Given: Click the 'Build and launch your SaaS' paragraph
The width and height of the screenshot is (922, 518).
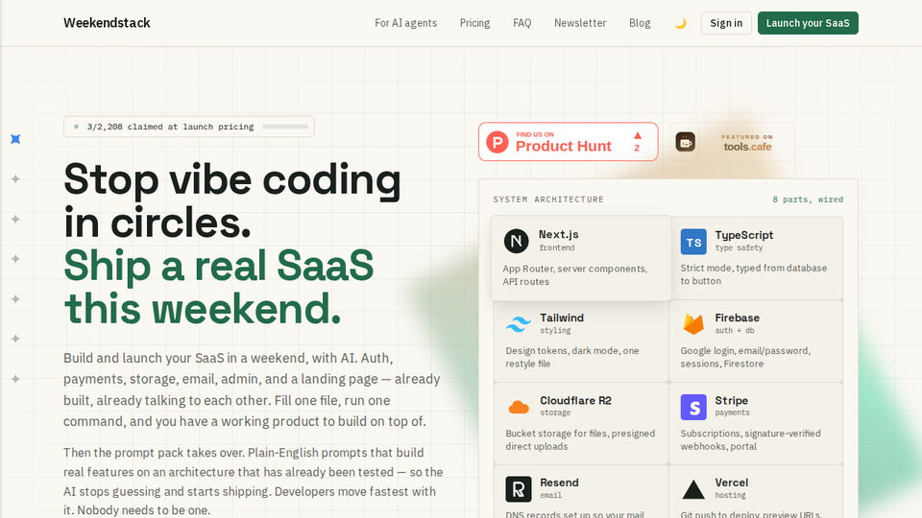Looking at the screenshot, I should click(x=252, y=389).
